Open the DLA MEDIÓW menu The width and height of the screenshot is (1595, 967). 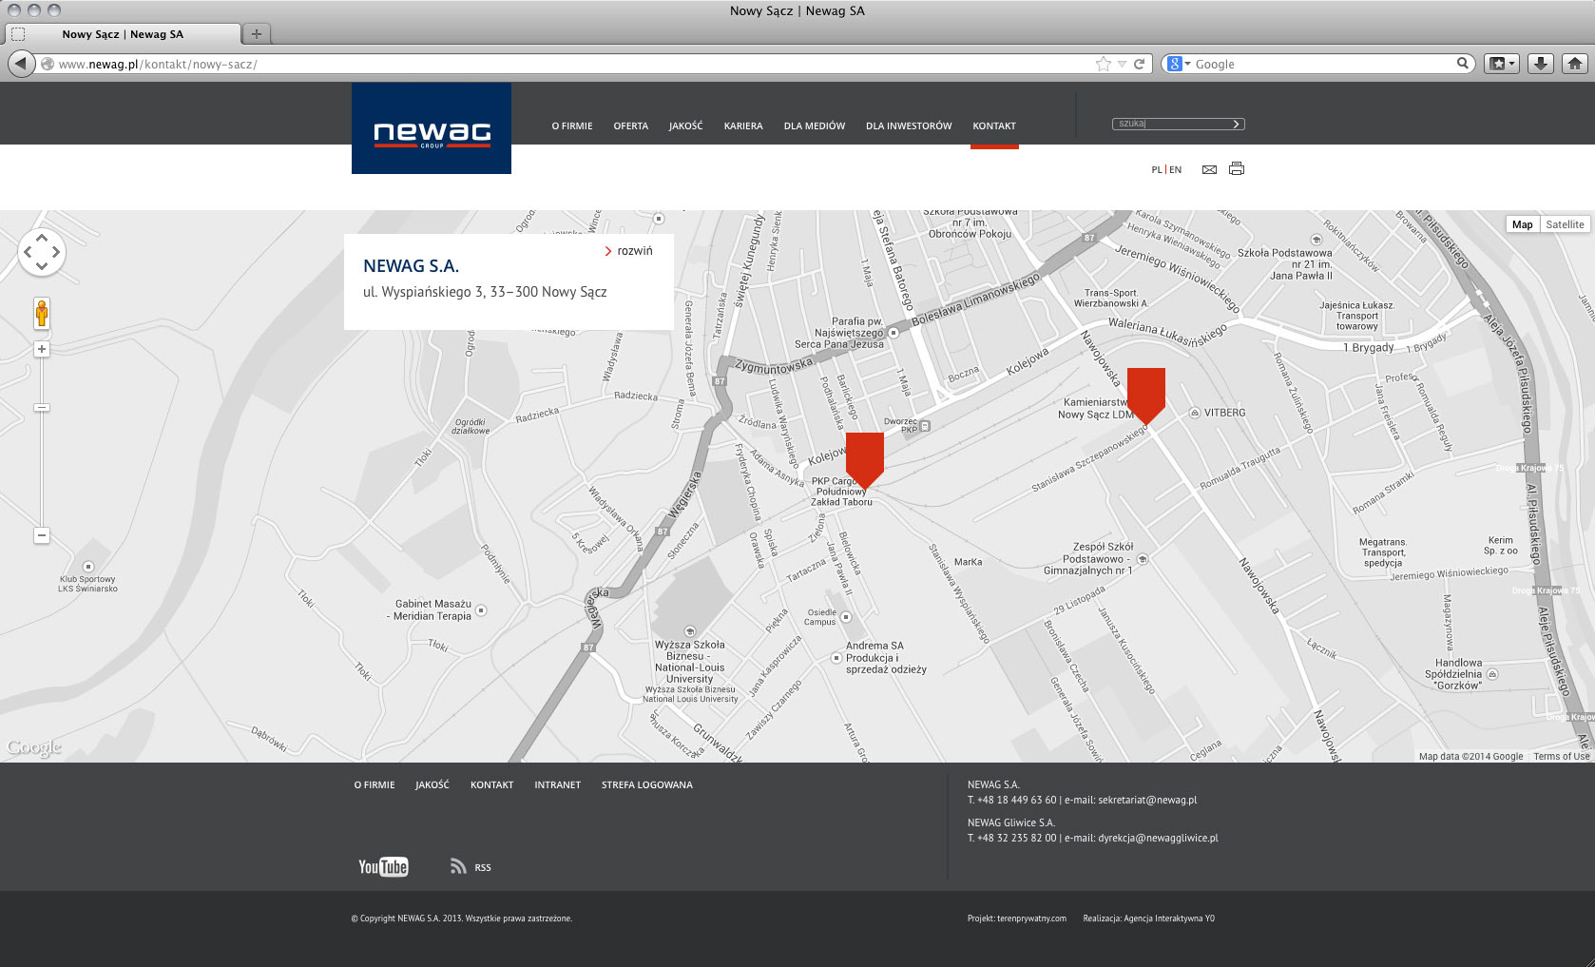pos(815,126)
